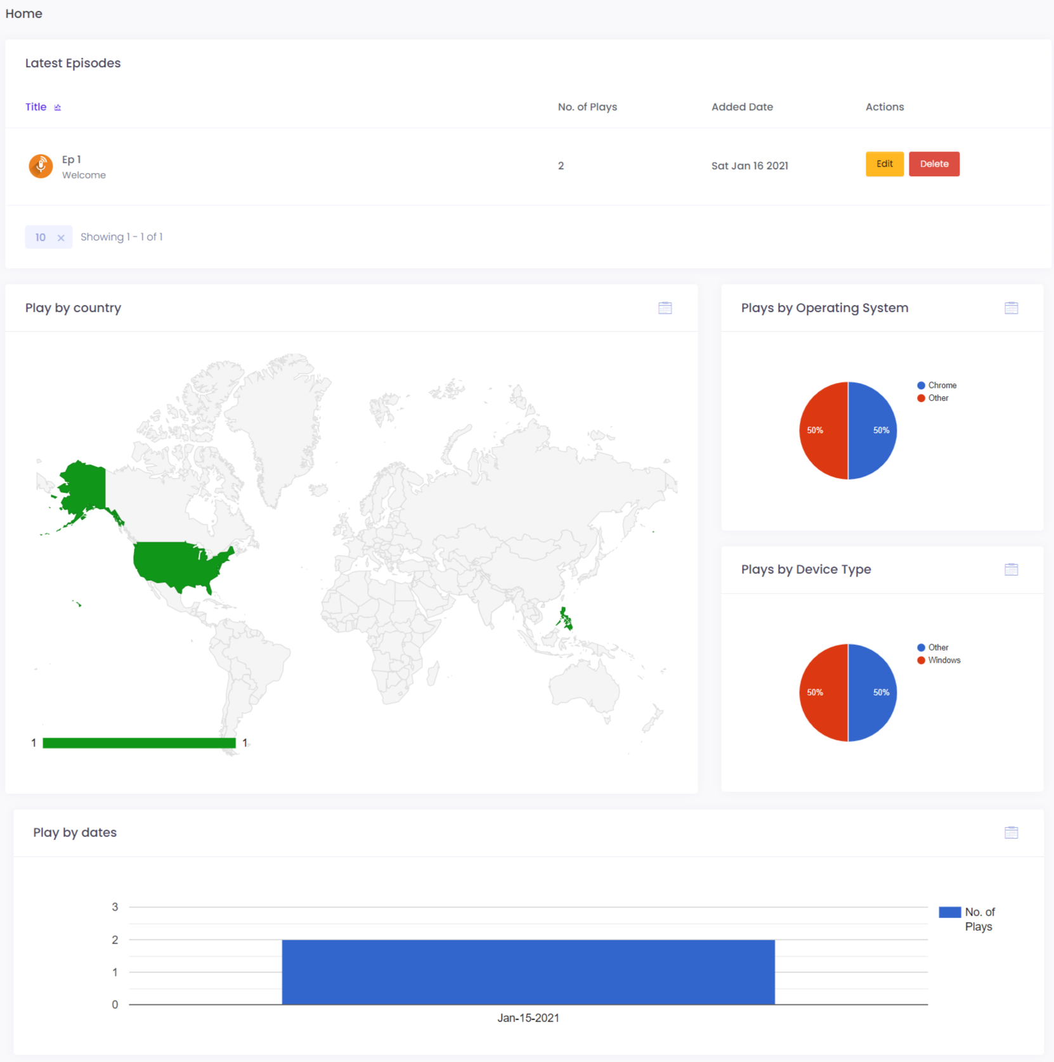The image size is (1054, 1062).
Task: Open calendar icon in Play by country panel
Action: coord(665,308)
